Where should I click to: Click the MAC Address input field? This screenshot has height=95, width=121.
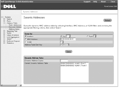click(68, 39)
